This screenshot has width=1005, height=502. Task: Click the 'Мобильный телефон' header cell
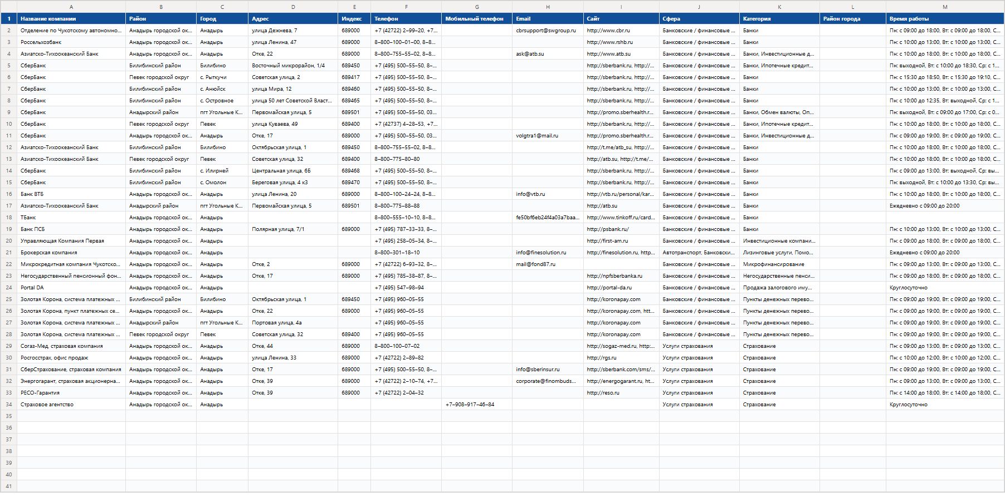click(x=477, y=18)
